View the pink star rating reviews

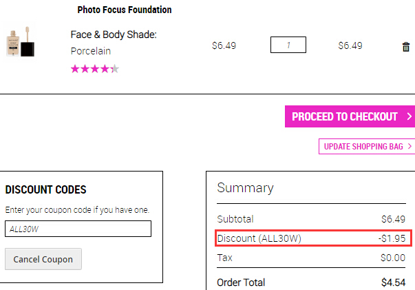click(95, 69)
